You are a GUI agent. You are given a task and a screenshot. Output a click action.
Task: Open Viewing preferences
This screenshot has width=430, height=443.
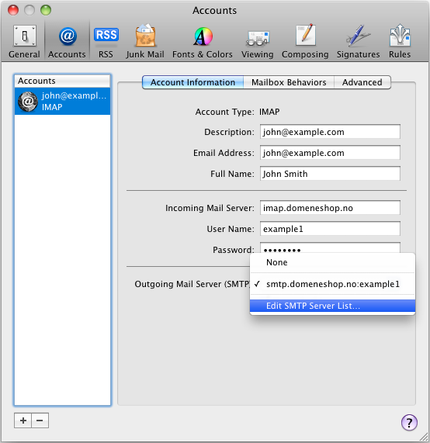coord(257,42)
